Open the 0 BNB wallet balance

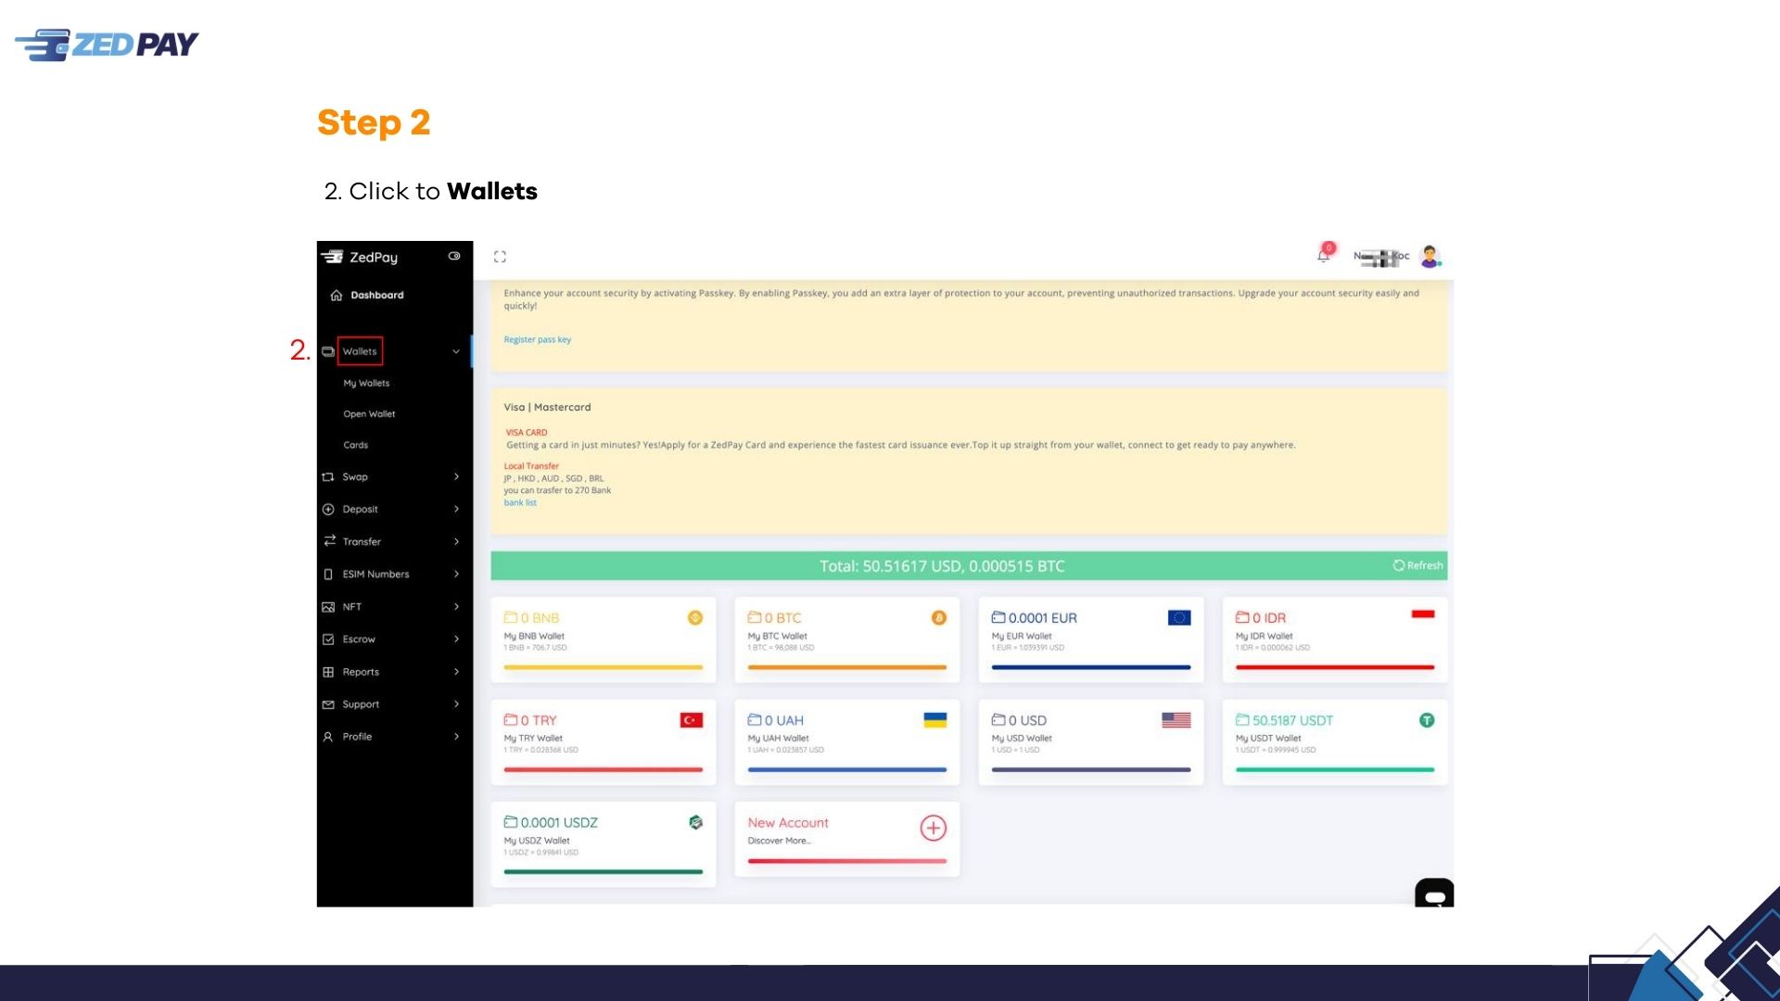tap(531, 618)
